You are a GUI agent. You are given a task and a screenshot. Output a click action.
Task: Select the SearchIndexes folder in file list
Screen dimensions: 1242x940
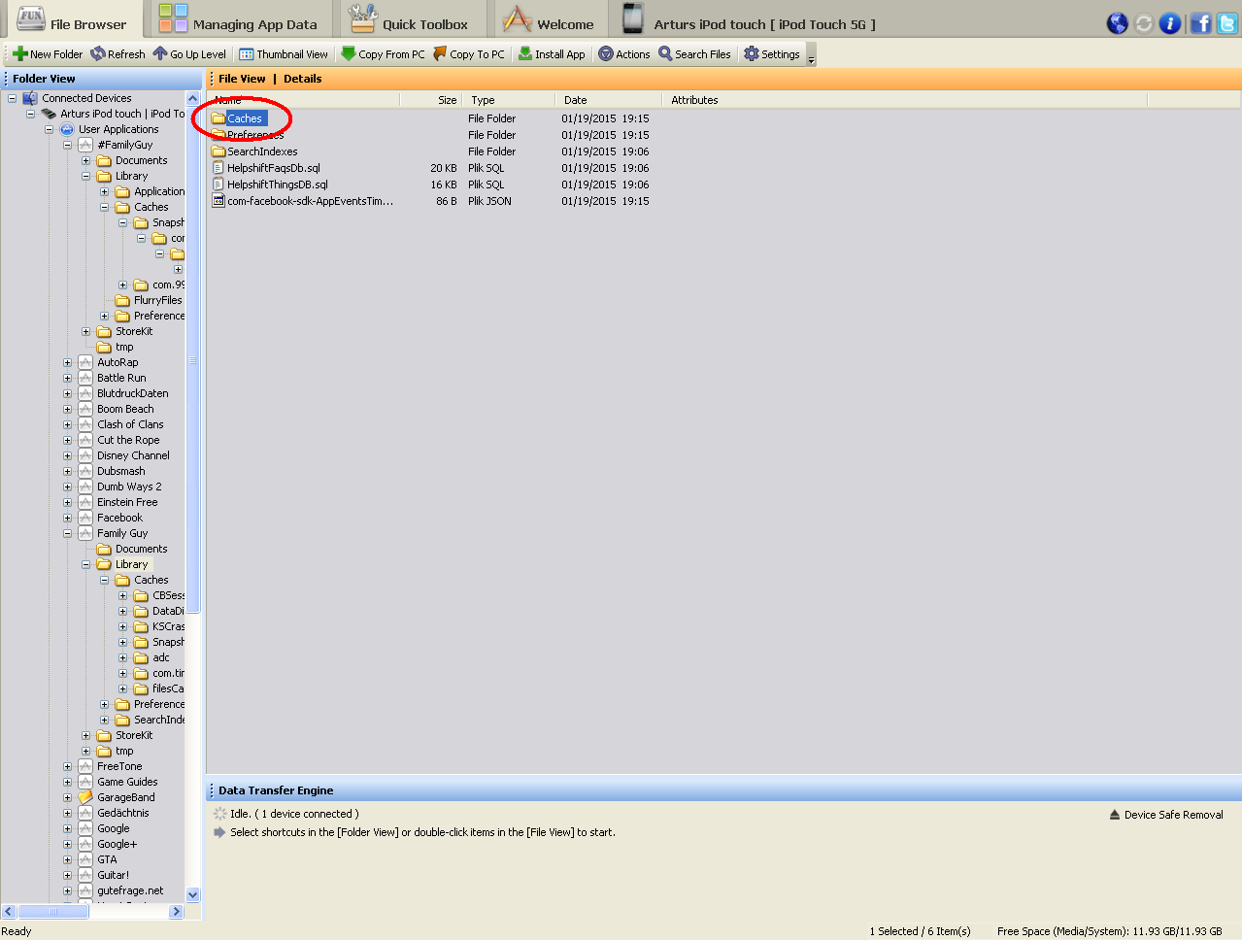262,151
